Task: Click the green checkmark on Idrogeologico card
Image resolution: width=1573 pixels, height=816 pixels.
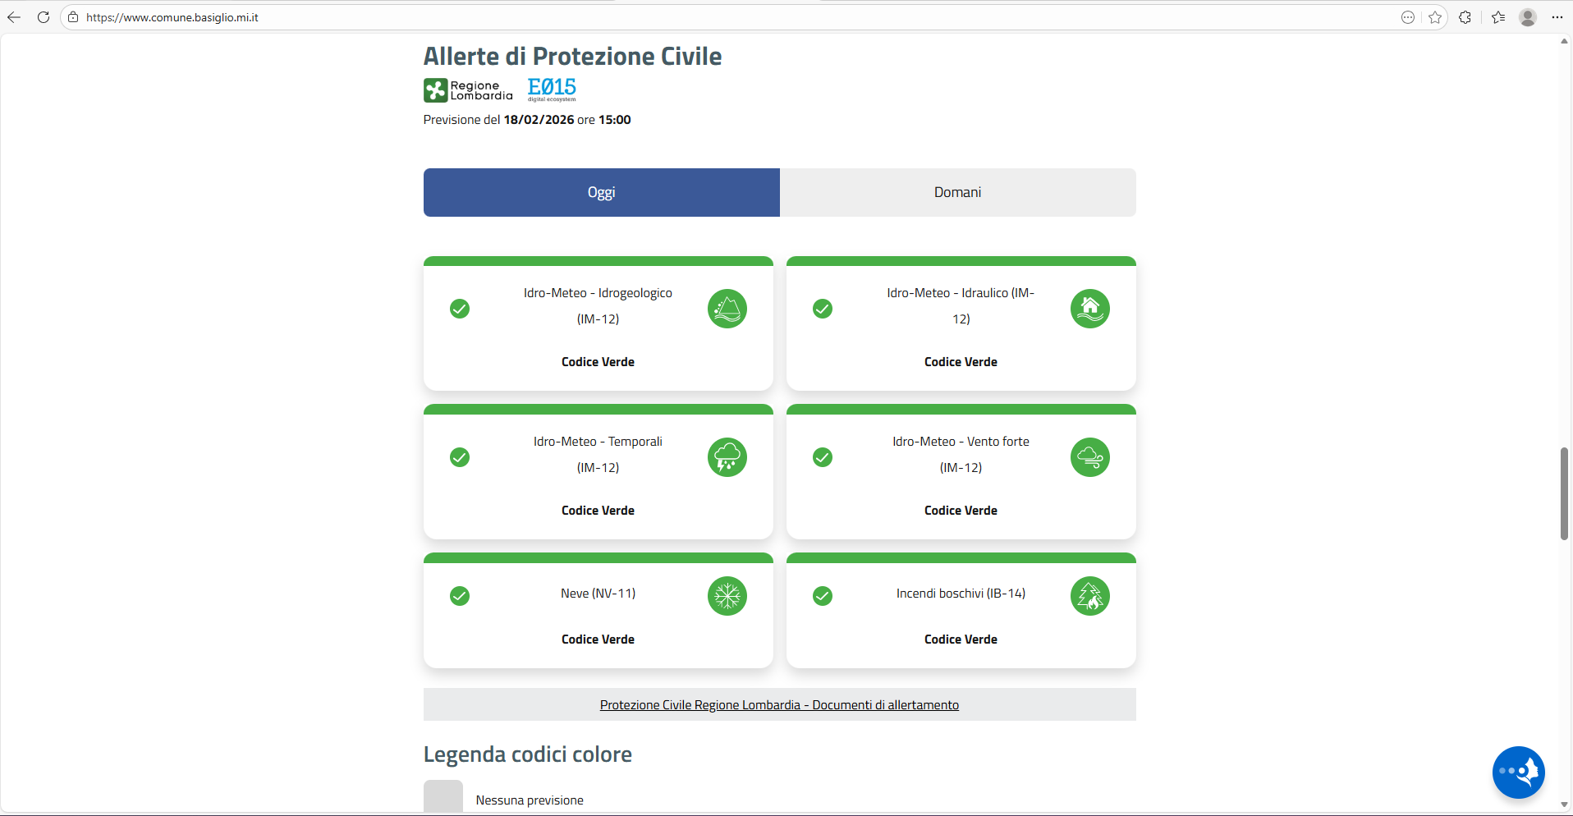Action: 460,309
